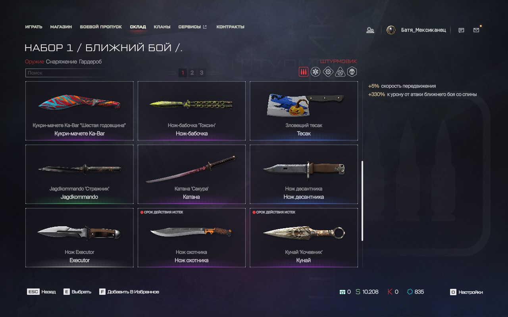This screenshot has width=508, height=317.
Task: Open the chat messages icon
Action: tap(461, 30)
